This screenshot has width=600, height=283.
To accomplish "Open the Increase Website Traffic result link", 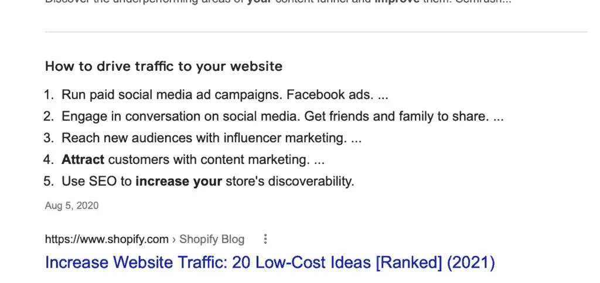I will [270, 262].
